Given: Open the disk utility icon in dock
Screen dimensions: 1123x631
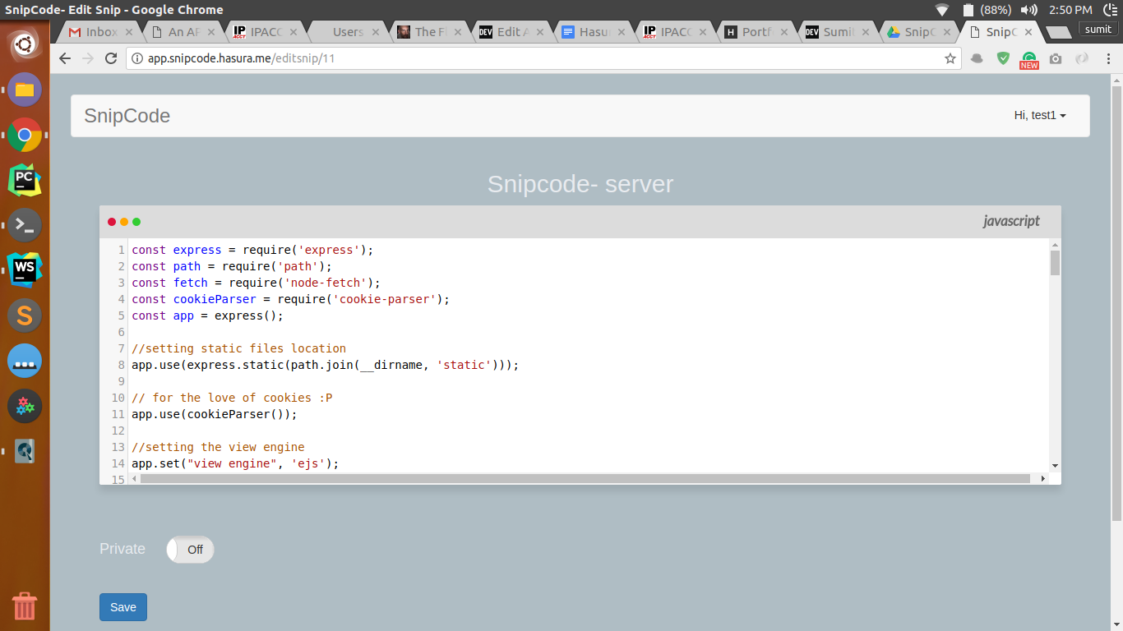Looking at the screenshot, I should pyautogui.click(x=25, y=450).
